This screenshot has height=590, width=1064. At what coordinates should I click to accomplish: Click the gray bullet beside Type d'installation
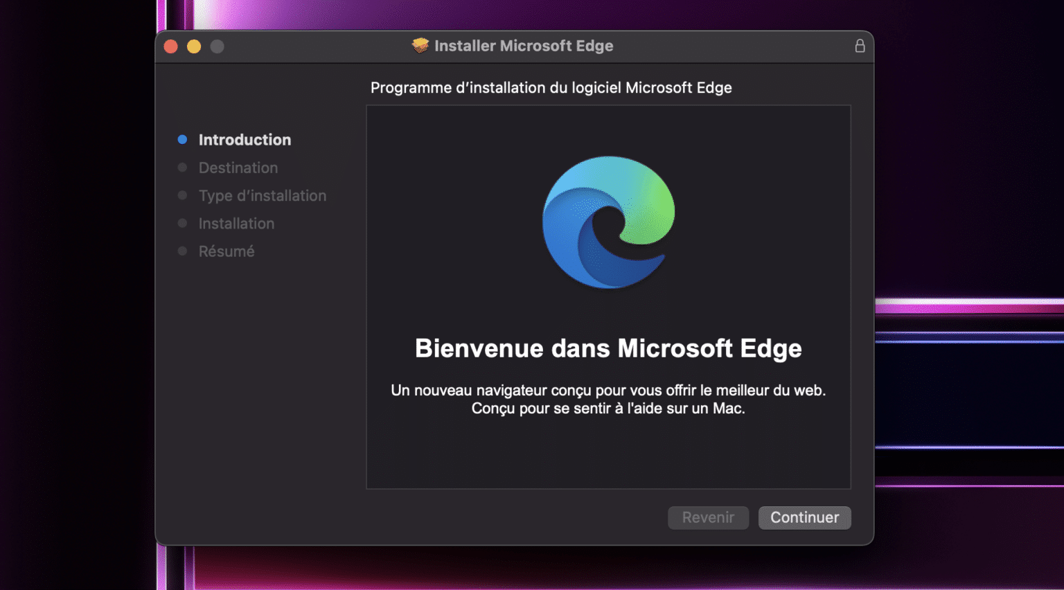[182, 195]
